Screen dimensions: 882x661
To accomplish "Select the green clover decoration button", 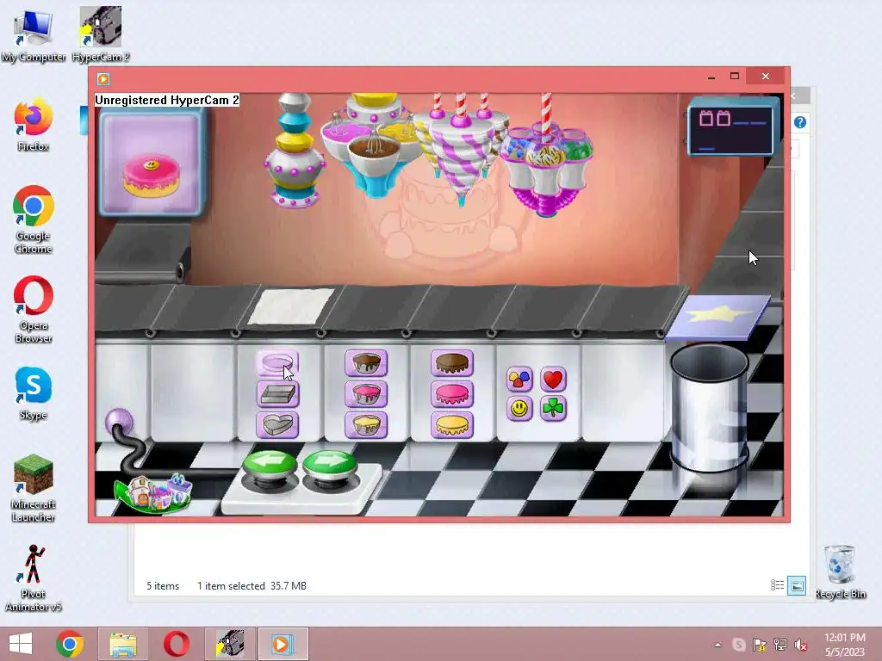I will 553,408.
